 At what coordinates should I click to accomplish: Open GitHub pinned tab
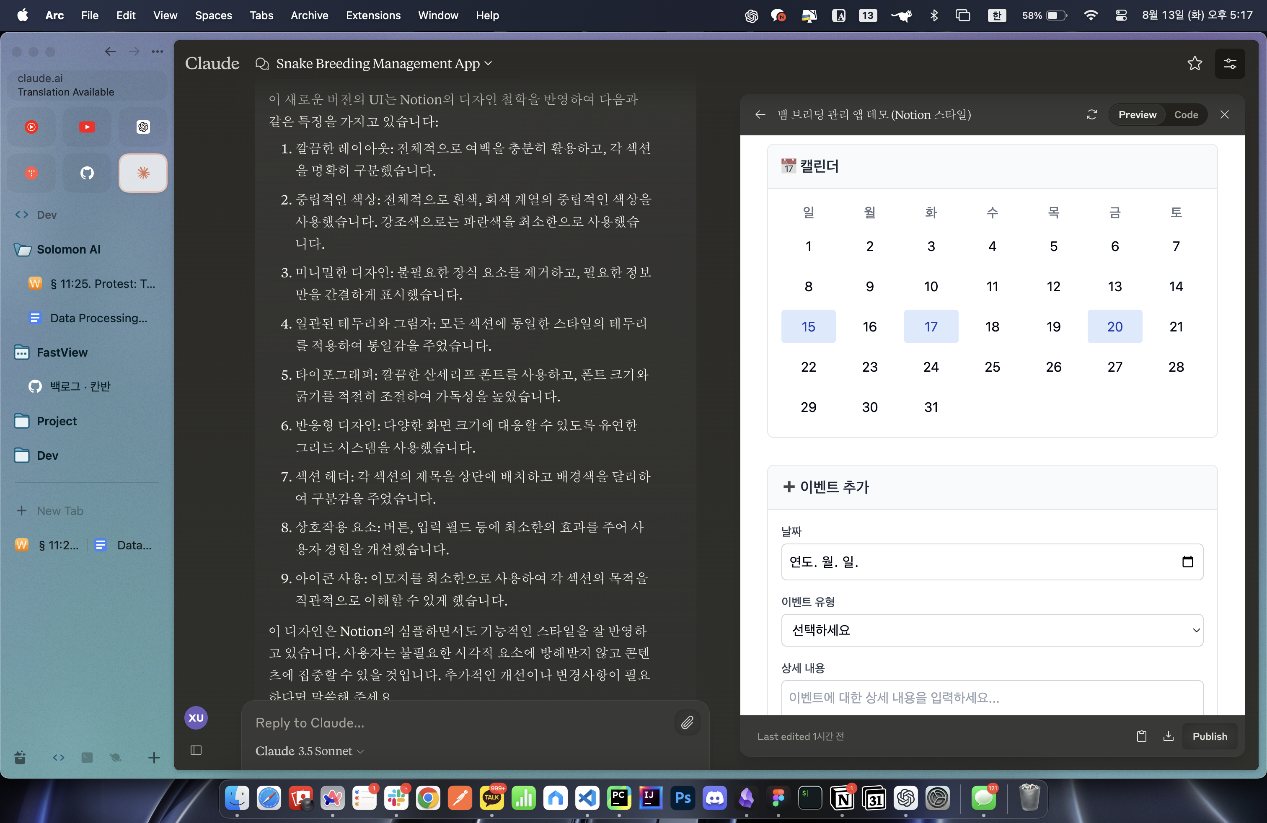click(87, 173)
